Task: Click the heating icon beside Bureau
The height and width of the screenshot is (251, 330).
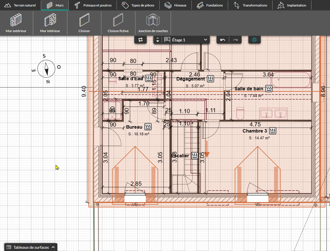Action: coord(148,127)
